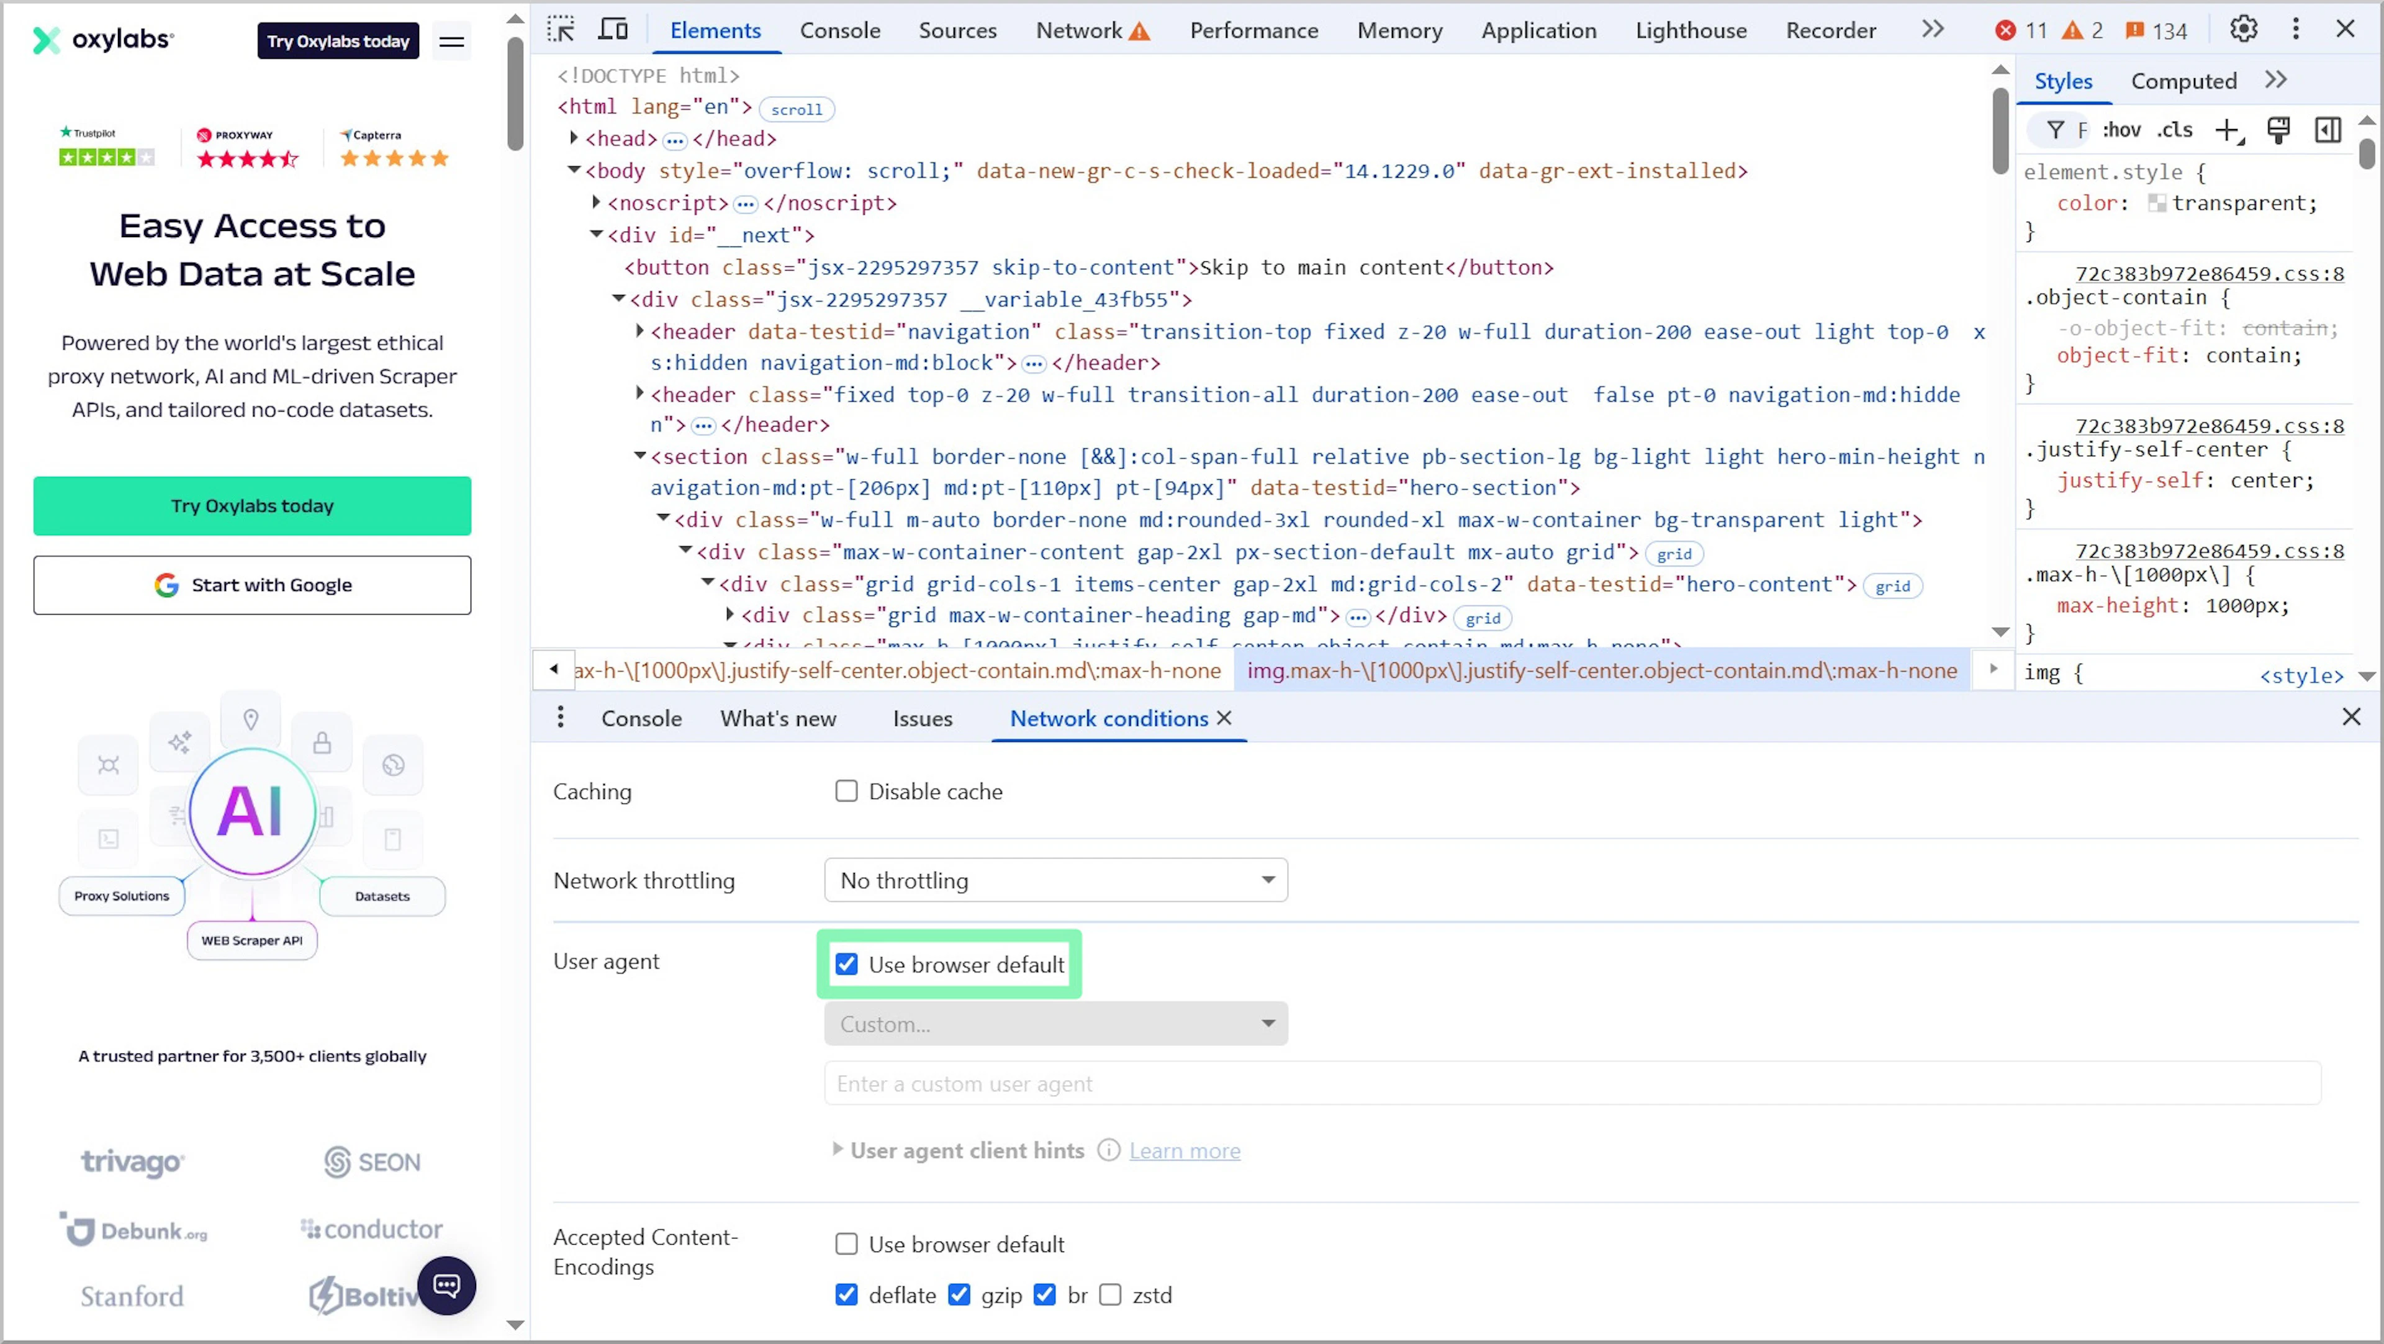Toggle the deflate encoding checkbox
This screenshot has width=2384, height=1344.
tap(846, 1294)
